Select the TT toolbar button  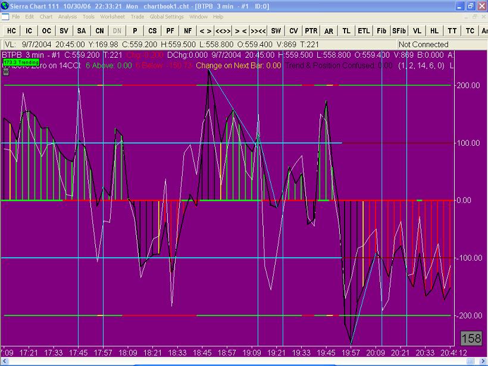pyautogui.click(x=452, y=31)
